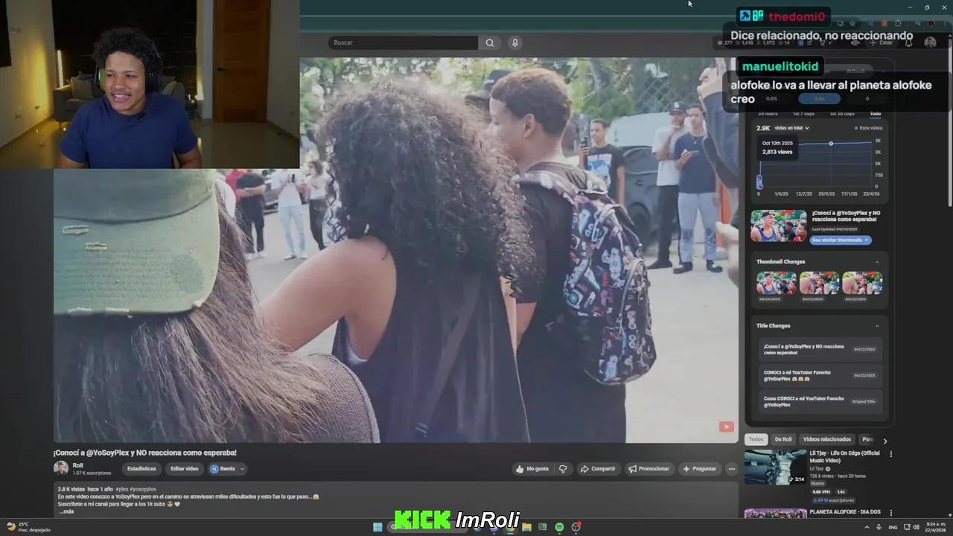Click Editar video button
The height and width of the screenshot is (536, 953).
click(184, 469)
